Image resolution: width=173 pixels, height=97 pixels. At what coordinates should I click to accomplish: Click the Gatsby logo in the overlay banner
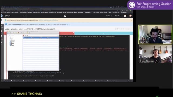(132, 5)
